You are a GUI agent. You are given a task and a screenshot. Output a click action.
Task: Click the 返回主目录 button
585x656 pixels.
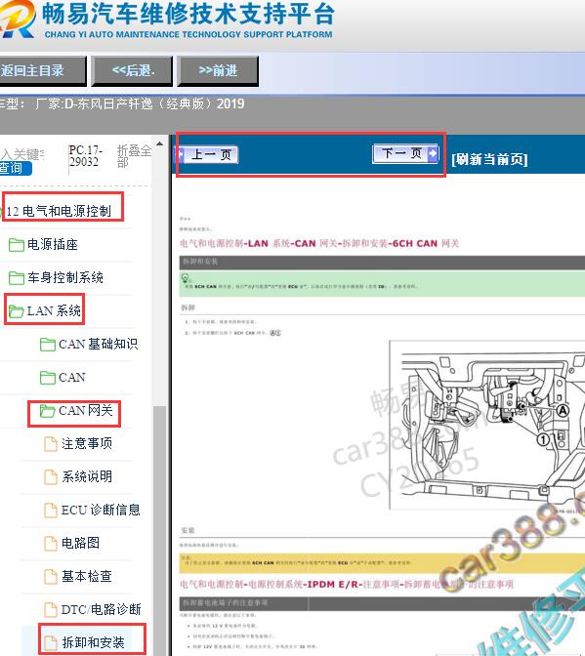[x=42, y=70]
